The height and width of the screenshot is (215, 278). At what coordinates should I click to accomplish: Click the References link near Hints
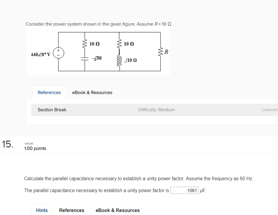pyautogui.click(x=71, y=210)
